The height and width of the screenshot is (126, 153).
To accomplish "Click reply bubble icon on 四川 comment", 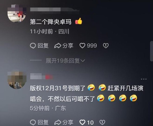I will (33, 46).
